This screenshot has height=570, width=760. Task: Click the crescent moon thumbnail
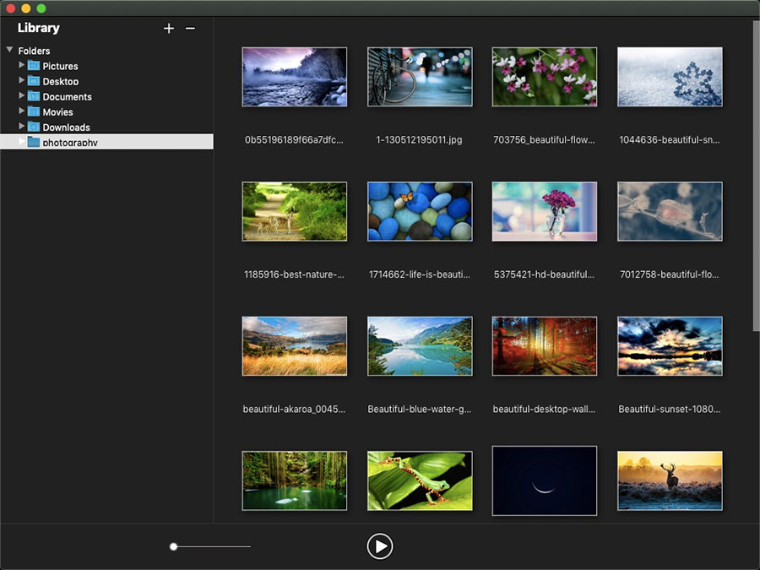click(x=545, y=480)
